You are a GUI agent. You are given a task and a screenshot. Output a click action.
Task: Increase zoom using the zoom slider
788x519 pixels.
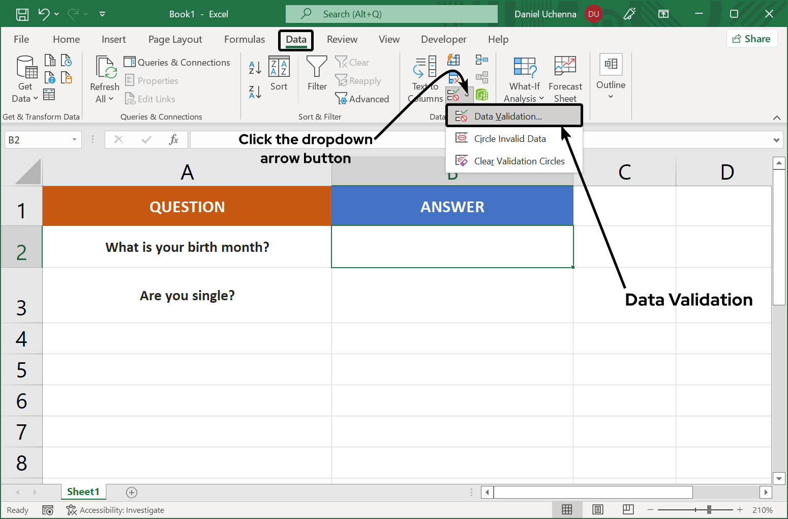tap(740, 509)
